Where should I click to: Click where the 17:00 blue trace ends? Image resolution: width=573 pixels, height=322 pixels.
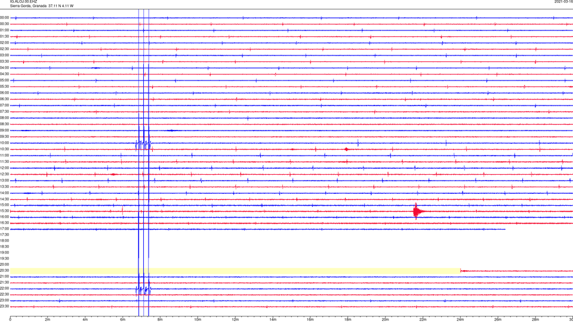[x=505, y=229]
